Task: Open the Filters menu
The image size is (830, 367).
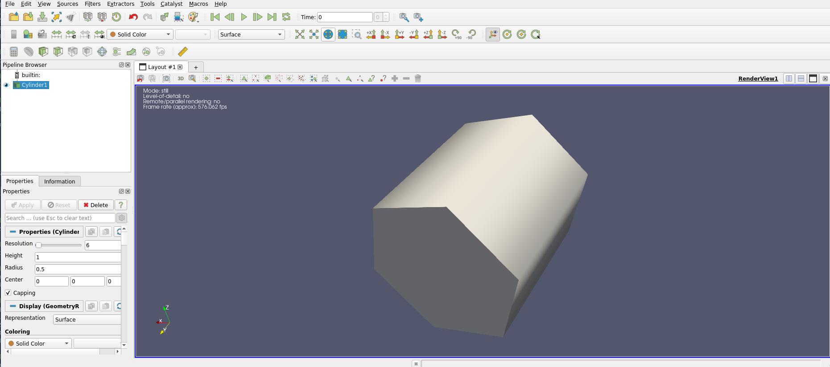Action: pos(92,4)
